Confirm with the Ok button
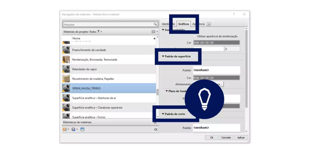311x152 pixels. (212, 137)
